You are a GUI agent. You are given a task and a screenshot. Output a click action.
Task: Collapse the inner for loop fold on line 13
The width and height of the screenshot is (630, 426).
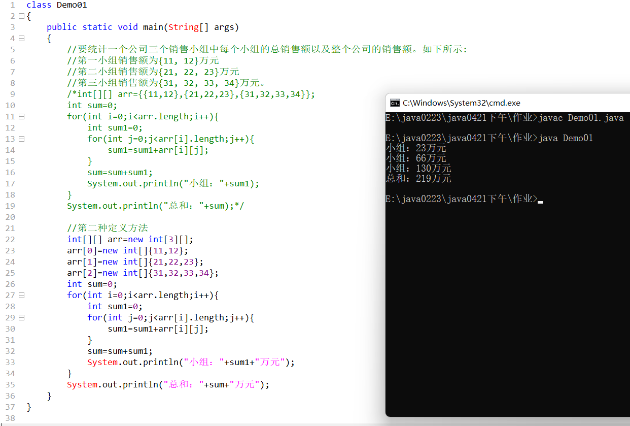(x=21, y=139)
